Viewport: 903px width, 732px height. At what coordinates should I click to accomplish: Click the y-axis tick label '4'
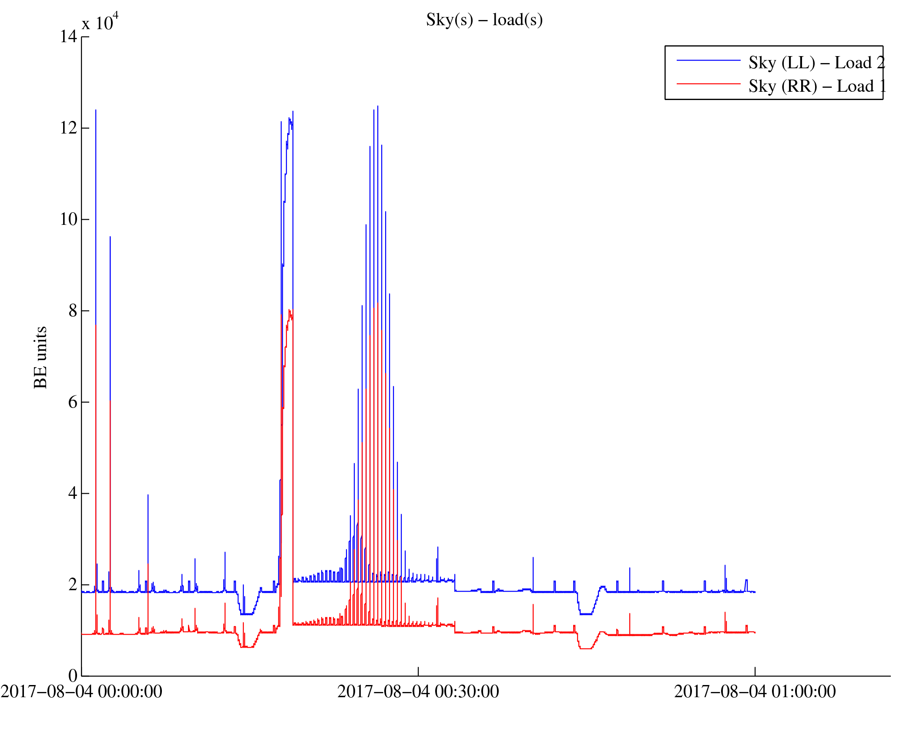pos(73,493)
